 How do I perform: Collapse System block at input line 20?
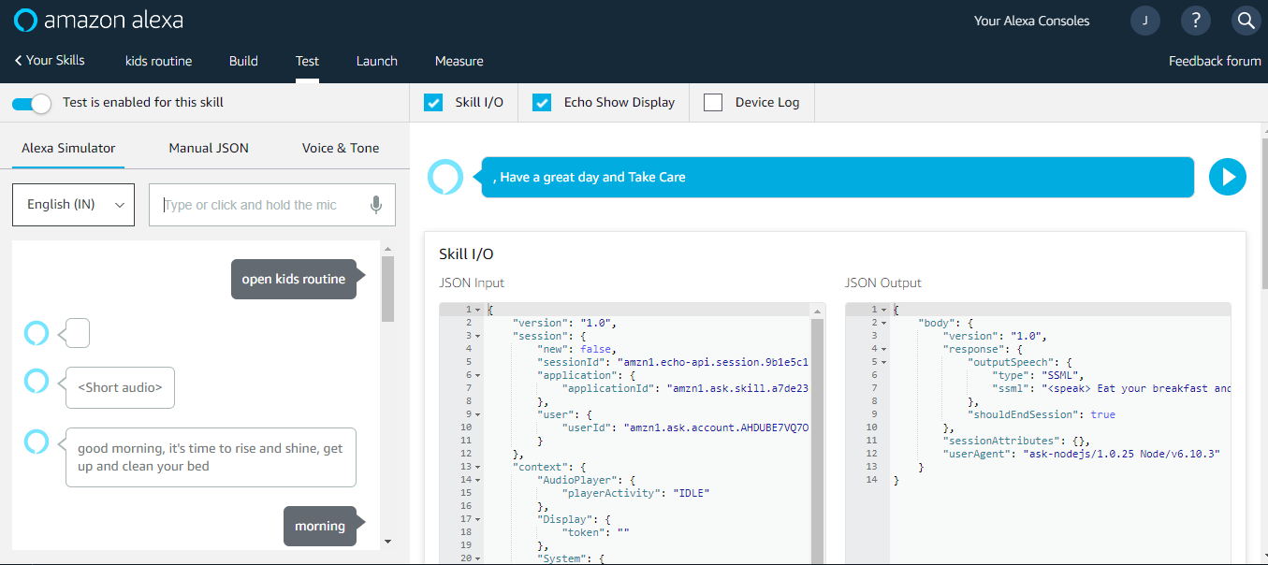pos(478,558)
